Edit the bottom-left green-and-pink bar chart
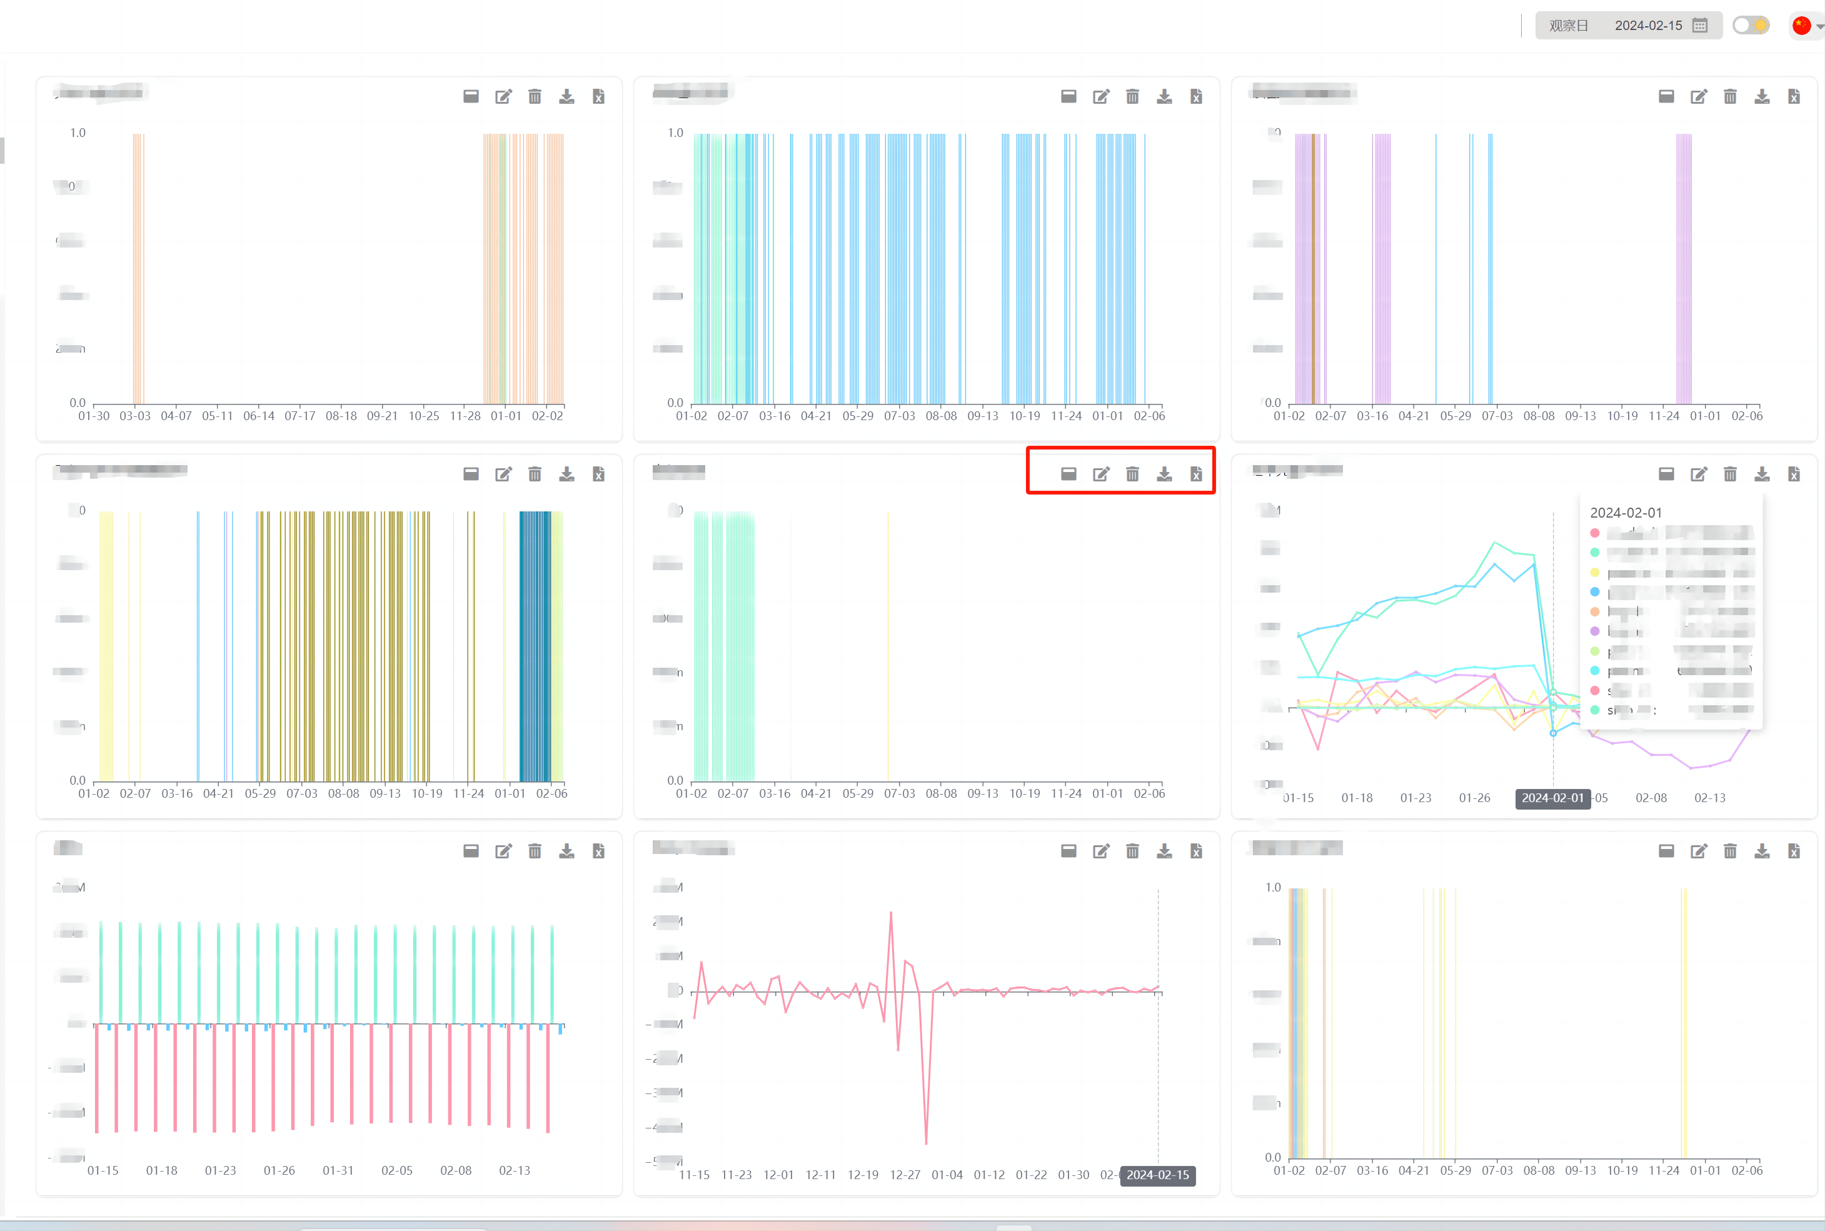Viewport: 1825px width, 1231px height. pyautogui.click(x=503, y=851)
